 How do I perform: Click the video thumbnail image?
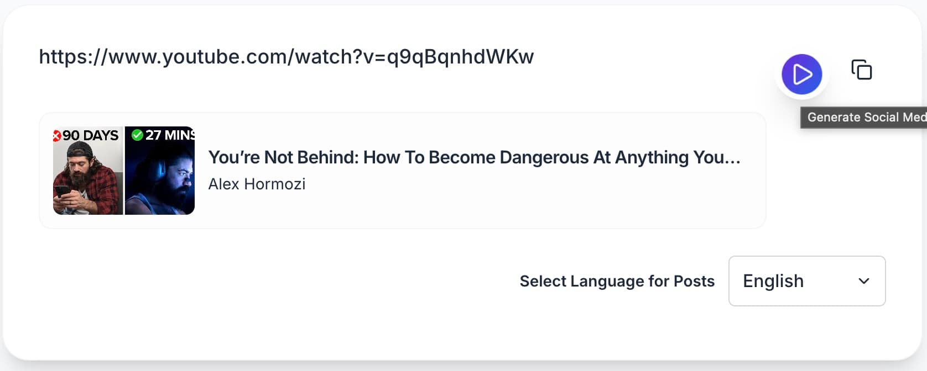[123, 170]
